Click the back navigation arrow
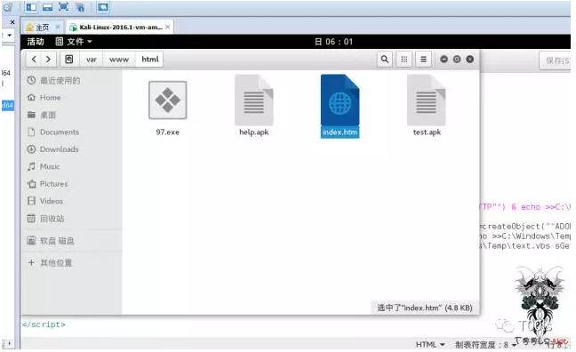576x352 pixels. 34,60
